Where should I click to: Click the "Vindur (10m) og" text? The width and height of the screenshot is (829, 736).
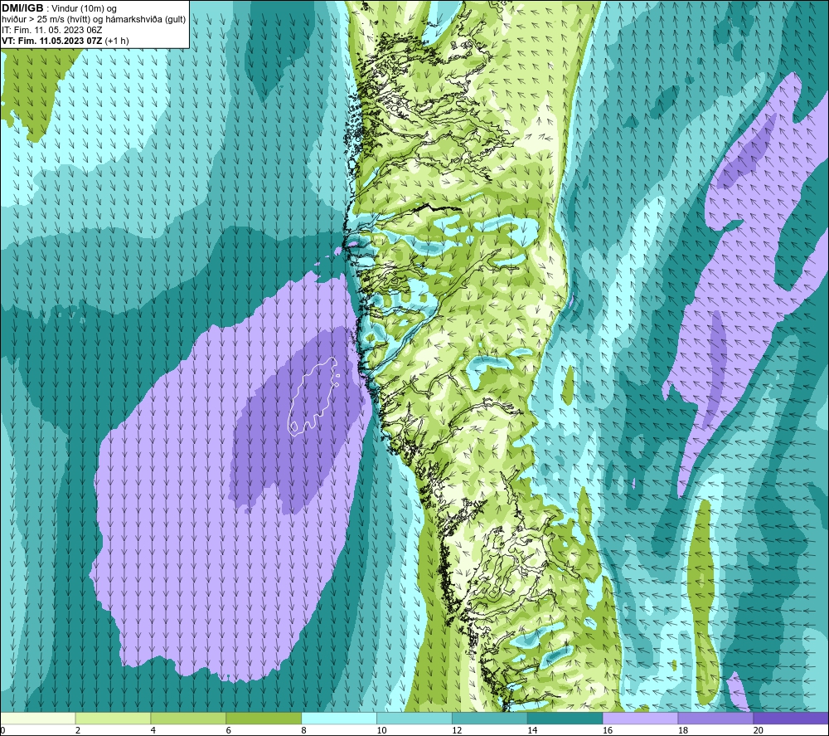(x=84, y=8)
